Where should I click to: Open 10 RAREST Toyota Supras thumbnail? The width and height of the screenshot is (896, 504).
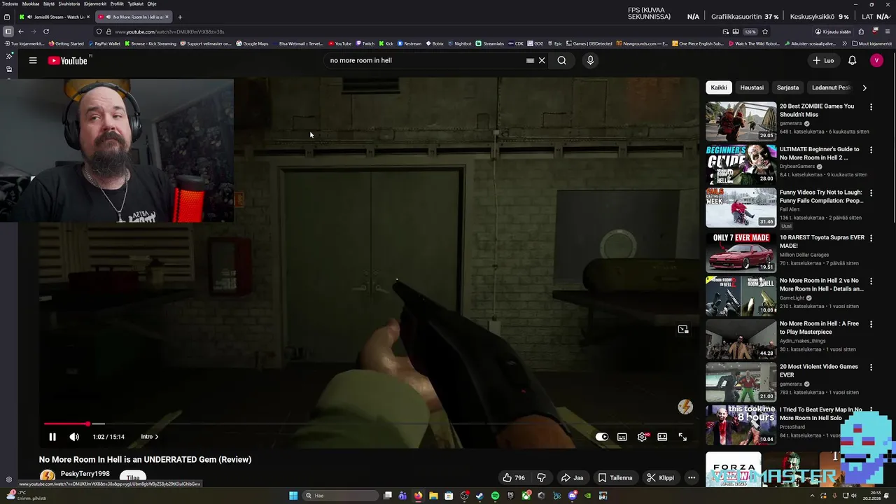tap(741, 253)
